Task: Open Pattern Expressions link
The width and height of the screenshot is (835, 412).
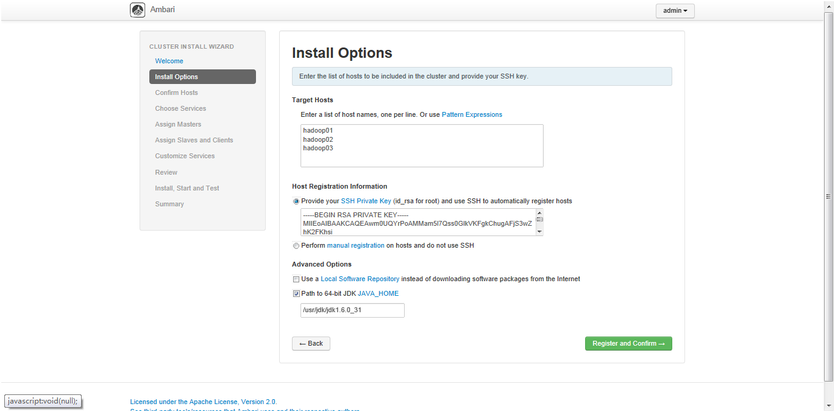Action: point(472,114)
